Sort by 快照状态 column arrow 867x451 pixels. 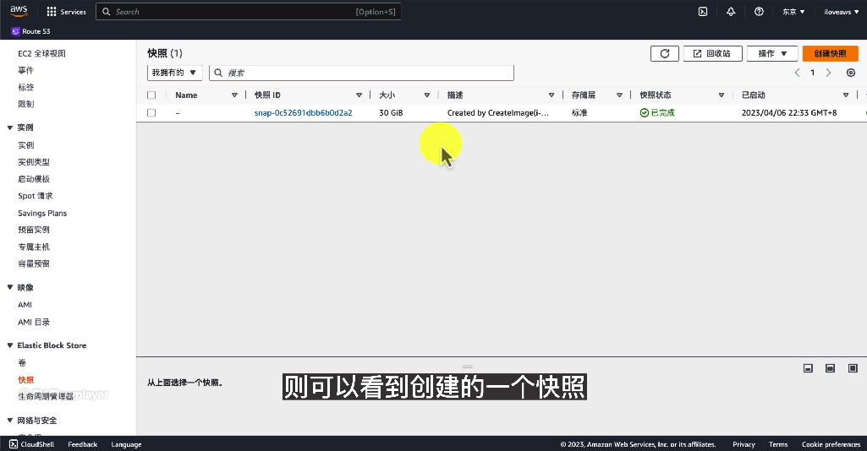pyautogui.click(x=721, y=95)
